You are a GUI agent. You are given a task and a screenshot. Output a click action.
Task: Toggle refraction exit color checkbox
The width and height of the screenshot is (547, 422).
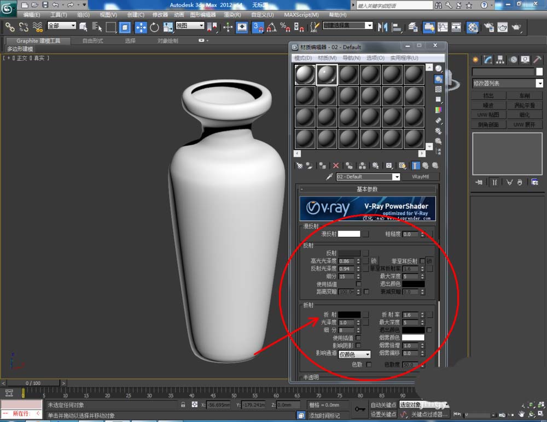(x=429, y=330)
